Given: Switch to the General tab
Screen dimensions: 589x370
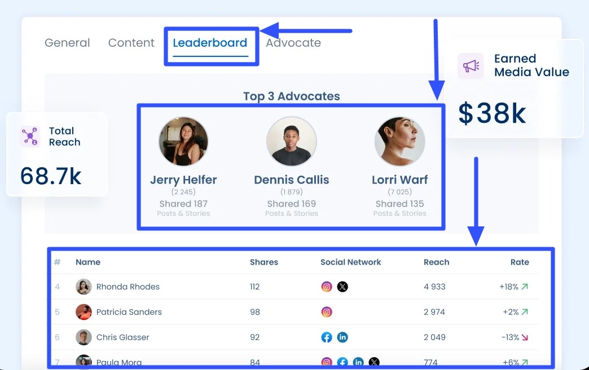Looking at the screenshot, I should pyautogui.click(x=67, y=42).
